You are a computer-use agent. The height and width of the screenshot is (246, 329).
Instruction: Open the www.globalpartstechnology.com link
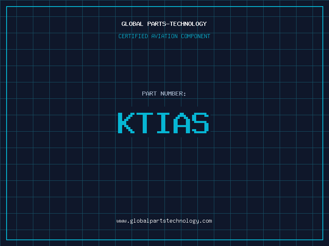(164, 221)
